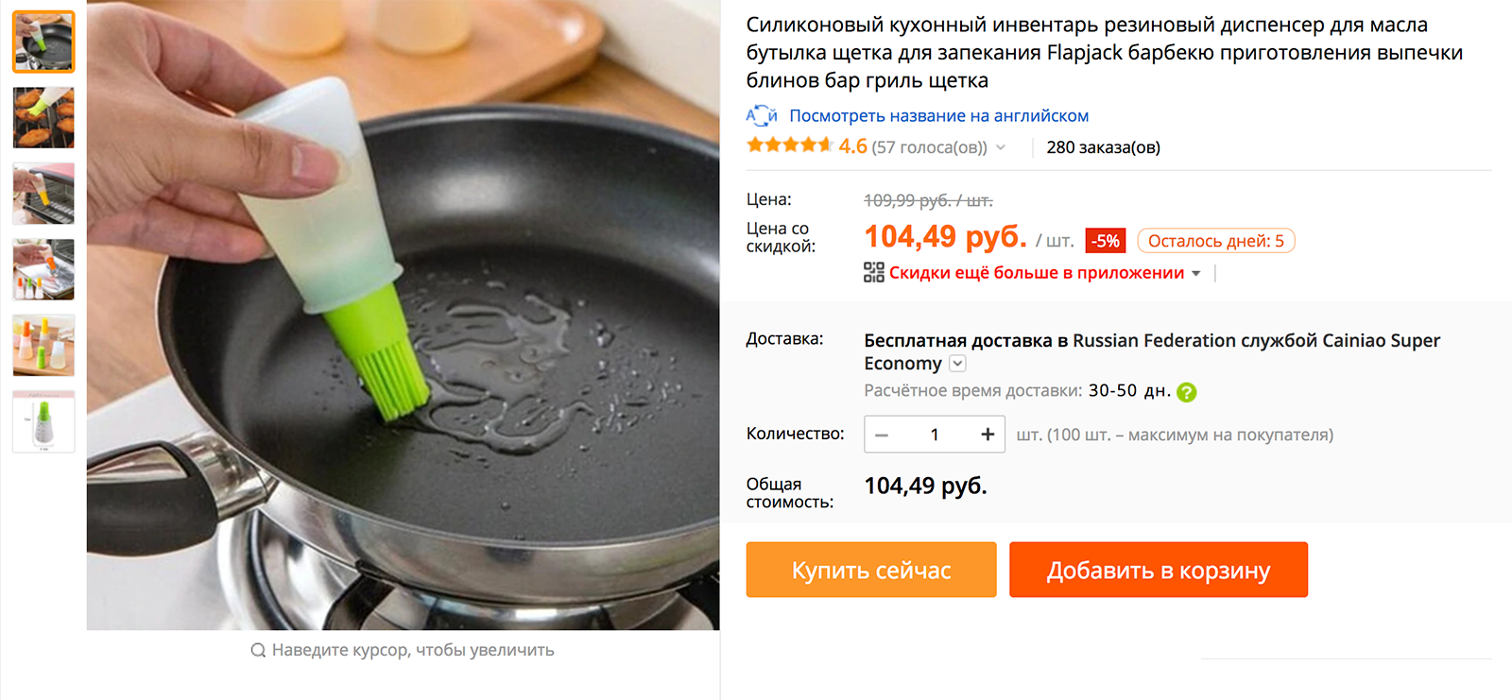The image size is (1512, 700).
Task: Expand the rating breakdown chevron next to votes
Action: click(x=1001, y=147)
